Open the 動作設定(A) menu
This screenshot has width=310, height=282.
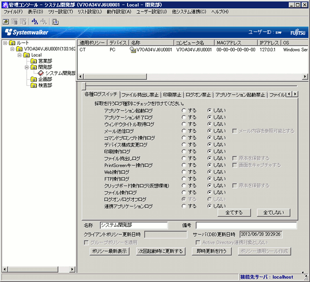(x=119, y=12)
